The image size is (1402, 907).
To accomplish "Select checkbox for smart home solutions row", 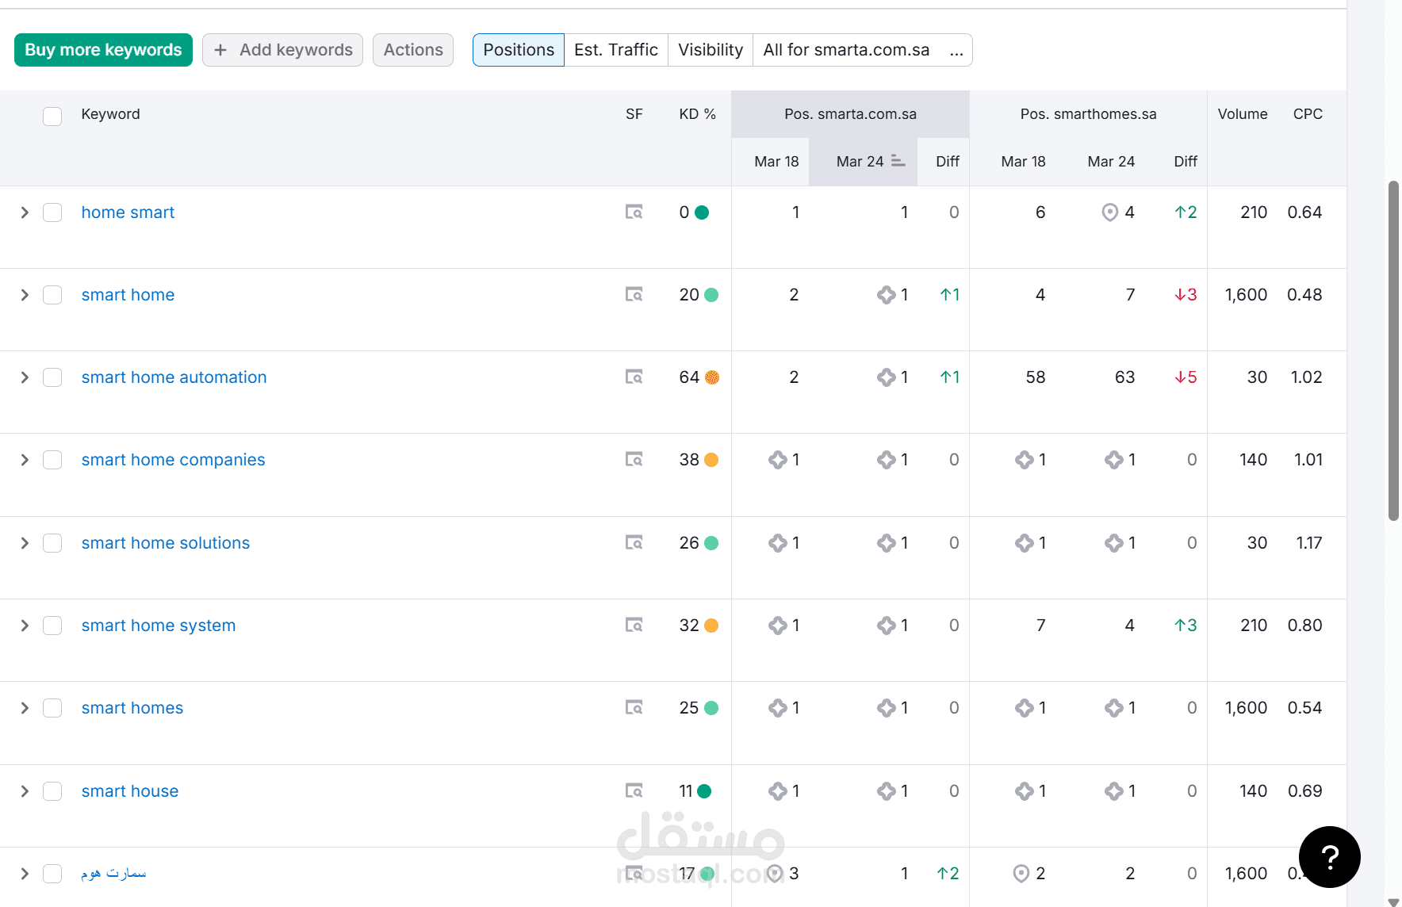I will (52, 543).
